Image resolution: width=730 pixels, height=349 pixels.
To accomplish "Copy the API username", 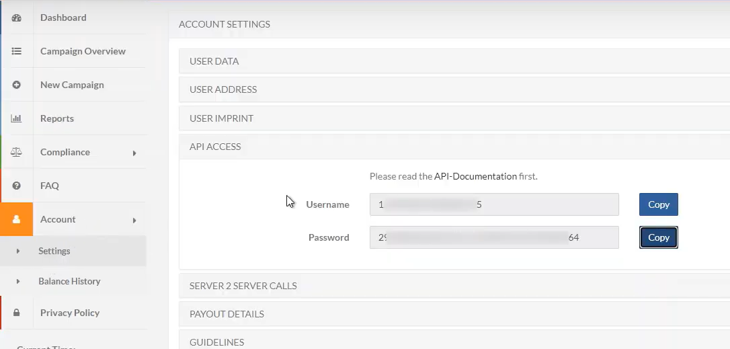I will coord(658,204).
